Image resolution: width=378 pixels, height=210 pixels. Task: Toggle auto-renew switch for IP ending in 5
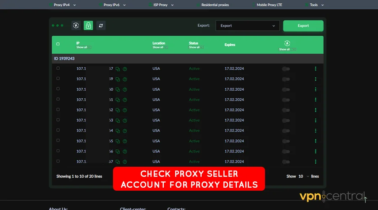[x=286, y=141]
